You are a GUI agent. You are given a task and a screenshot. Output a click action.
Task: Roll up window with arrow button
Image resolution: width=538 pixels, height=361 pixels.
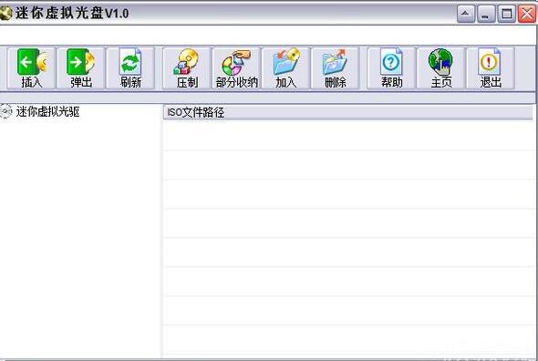(466, 14)
